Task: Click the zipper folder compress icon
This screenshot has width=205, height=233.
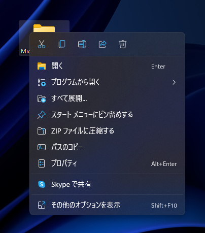Action: (42, 131)
